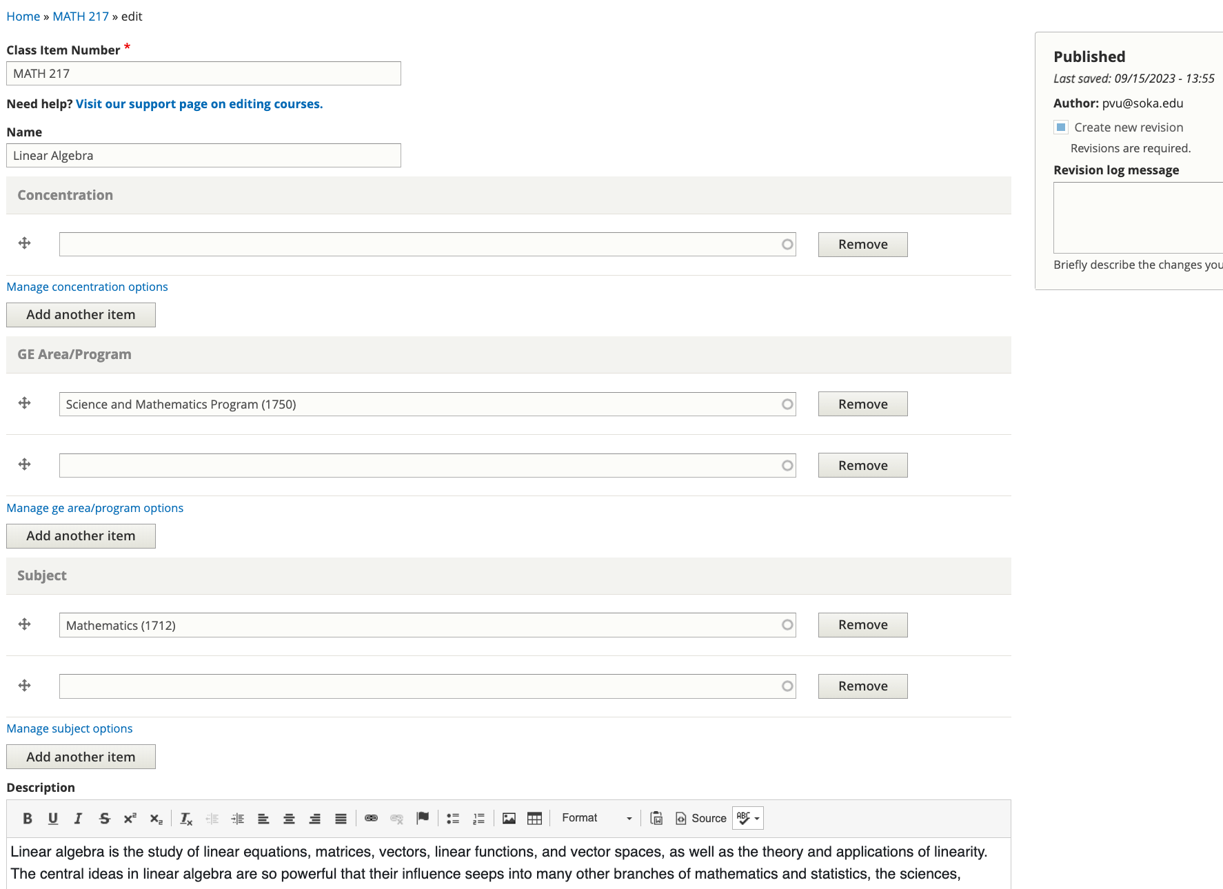Insert a table in the description editor
This screenshot has height=889, width=1223.
(x=534, y=818)
